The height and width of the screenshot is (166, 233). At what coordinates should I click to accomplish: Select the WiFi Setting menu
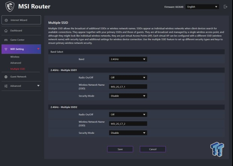(x=21, y=49)
